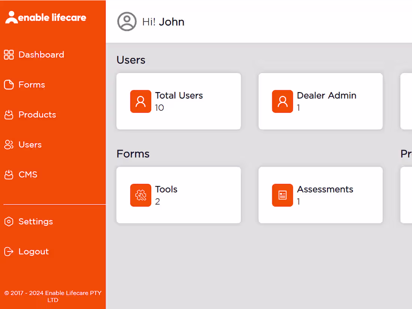Click the Products sidebar icon
This screenshot has height=309, width=412.
click(9, 115)
